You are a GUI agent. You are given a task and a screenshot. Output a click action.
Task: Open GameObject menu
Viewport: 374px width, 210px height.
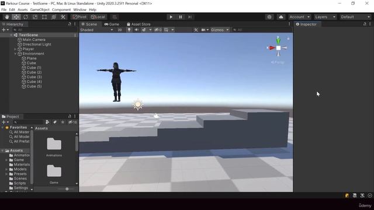(x=40, y=10)
